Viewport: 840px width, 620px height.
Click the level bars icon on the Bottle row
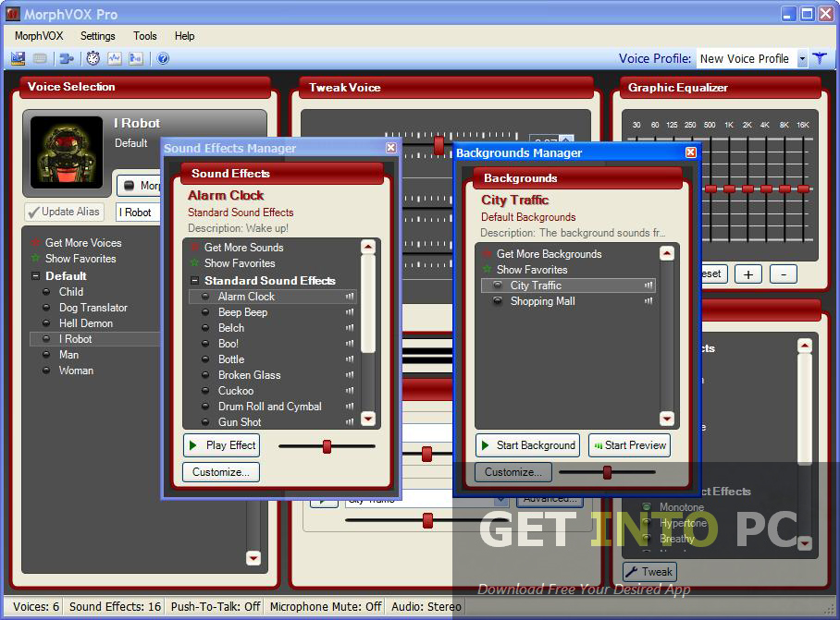(x=350, y=359)
